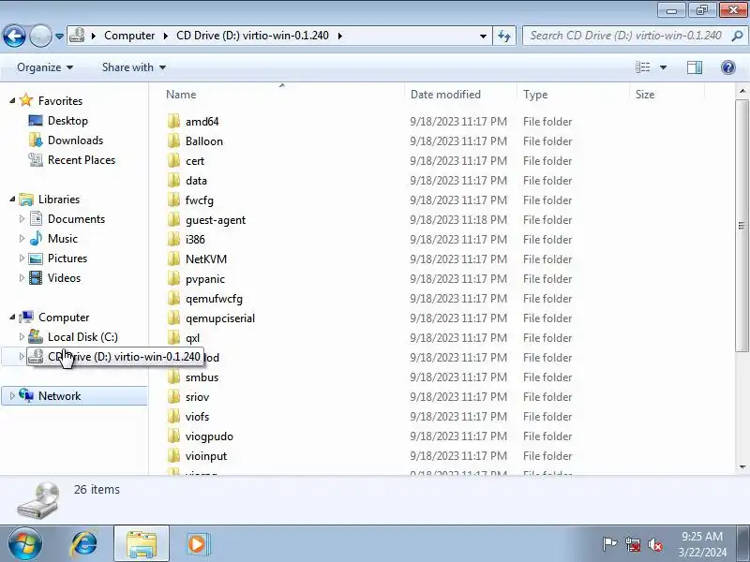Expand the Local Disk (C:) node
Screen dimensions: 750x562
tap(22, 336)
